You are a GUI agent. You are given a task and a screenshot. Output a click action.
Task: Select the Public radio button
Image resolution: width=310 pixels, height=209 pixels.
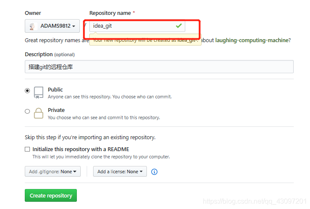click(27, 91)
